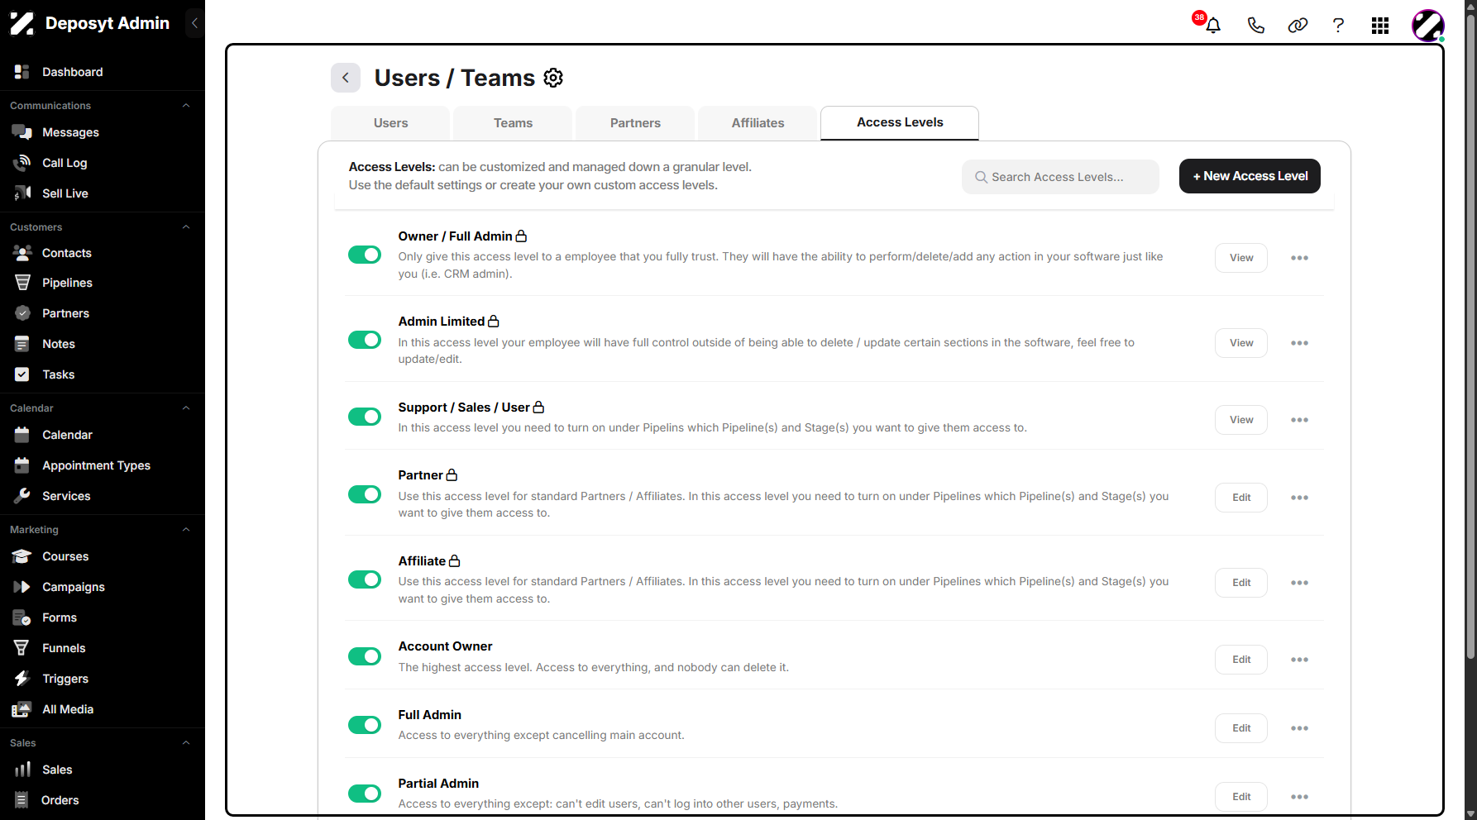Select the Access Levels tab
The height and width of the screenshot is (820, 1477).
click(900, 122)
